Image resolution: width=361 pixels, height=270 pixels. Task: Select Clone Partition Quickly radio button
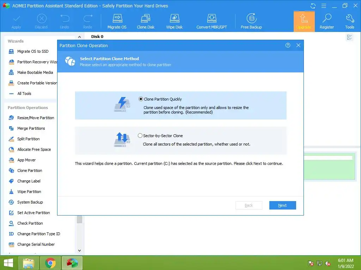tap(141, 99)
